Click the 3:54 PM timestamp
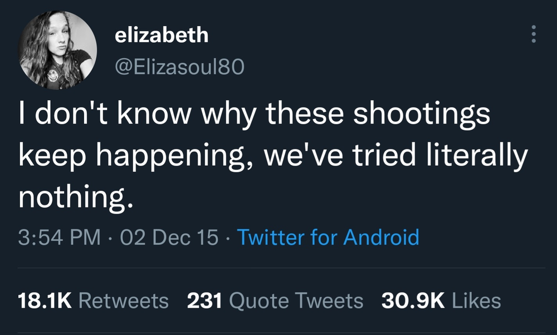 pyautogui.click(x=60, y=238)
